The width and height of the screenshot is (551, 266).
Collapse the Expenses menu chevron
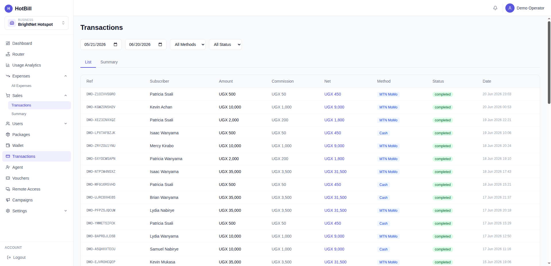pyautogui.click(x=65, y=76)
